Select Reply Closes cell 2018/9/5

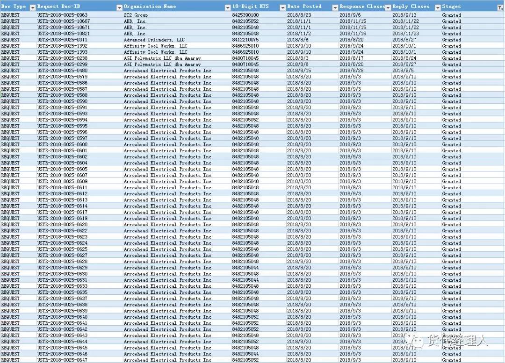click(416, 71)
